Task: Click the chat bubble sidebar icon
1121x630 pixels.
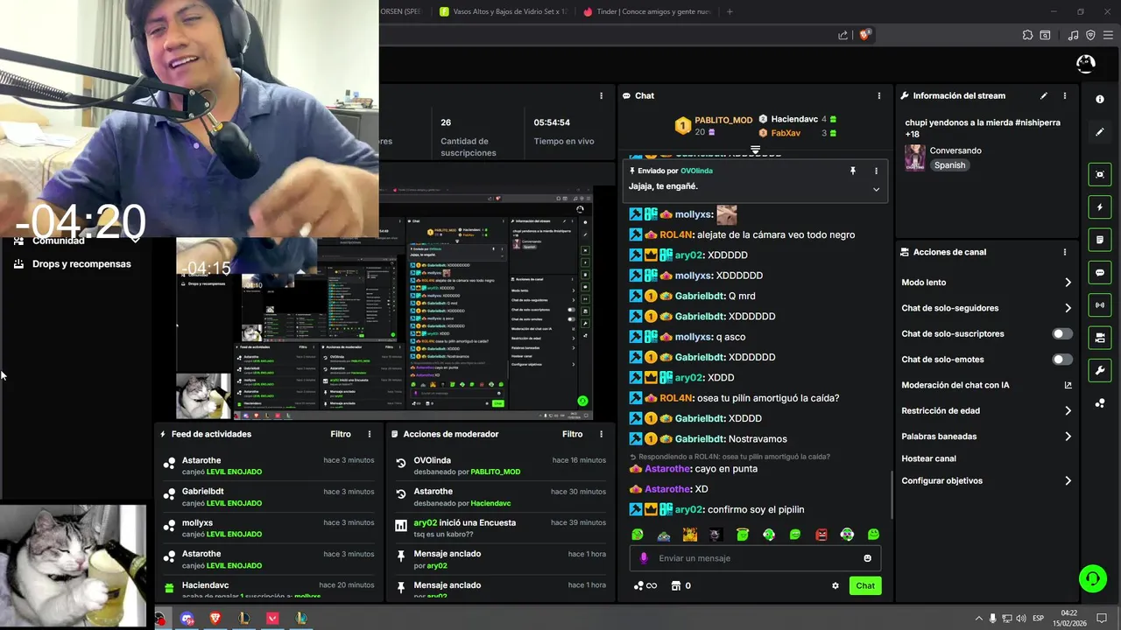Action: point(1100,272)
